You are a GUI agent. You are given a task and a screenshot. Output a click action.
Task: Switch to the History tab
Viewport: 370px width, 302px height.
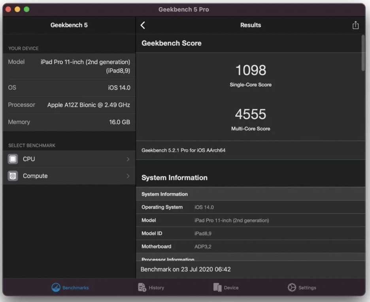click(x=151, y=287)
